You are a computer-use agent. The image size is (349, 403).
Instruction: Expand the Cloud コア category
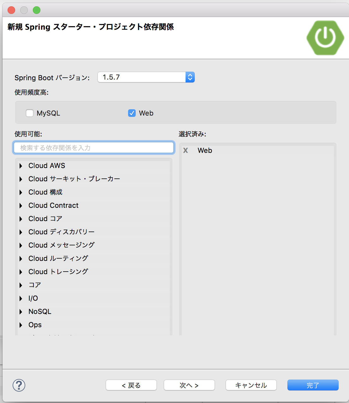click(x=21, y=219)
